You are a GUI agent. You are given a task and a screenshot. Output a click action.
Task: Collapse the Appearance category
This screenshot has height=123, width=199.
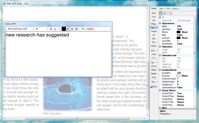pos(160,23)
